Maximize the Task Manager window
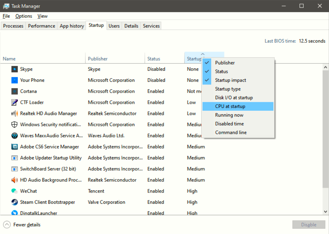This screenshot has width=329, height=234. (301, 6)
